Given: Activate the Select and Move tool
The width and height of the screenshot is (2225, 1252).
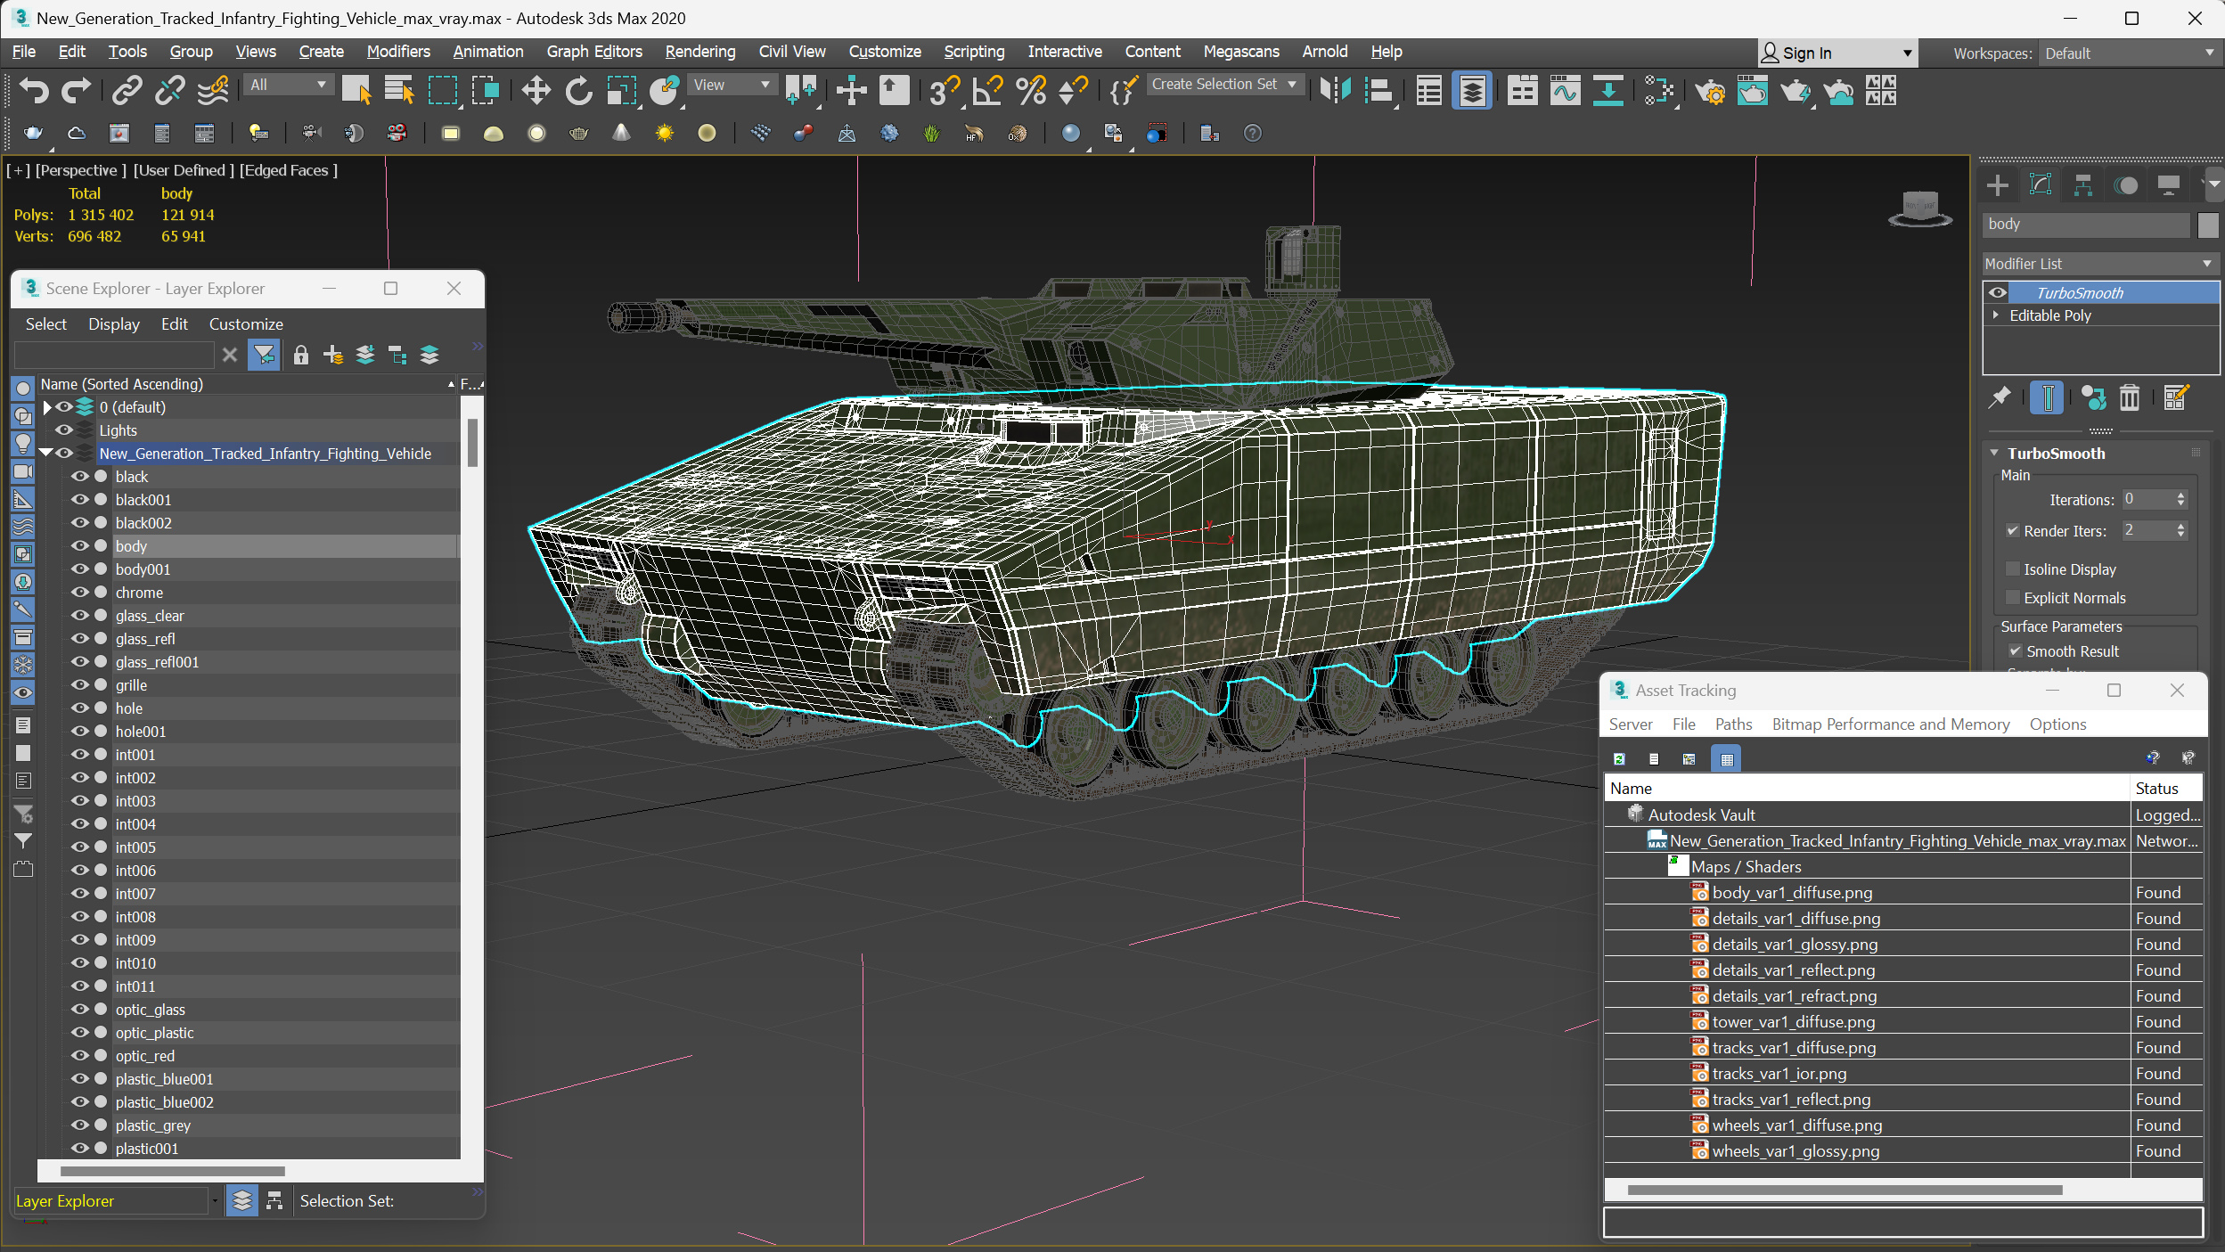Looking at the screenshot, I should click(536, 90).
